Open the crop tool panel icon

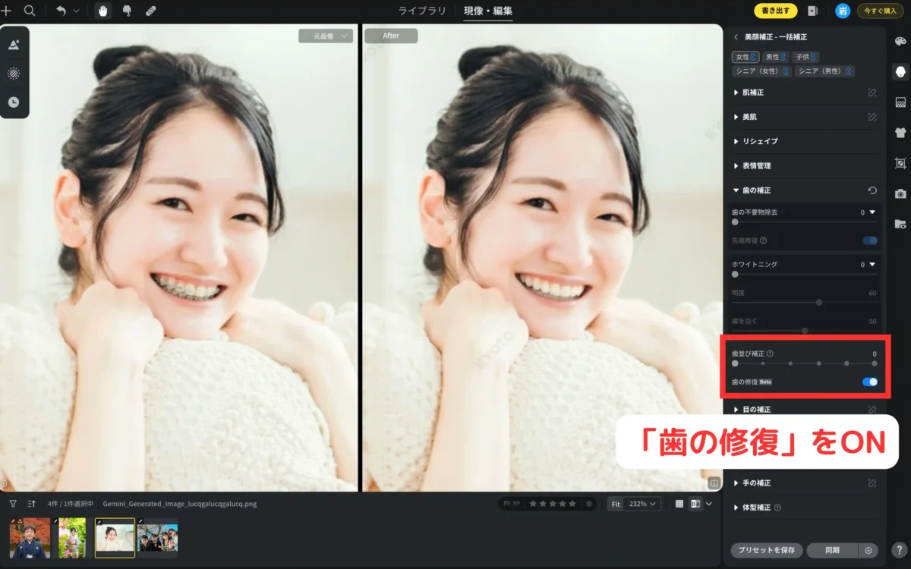pyautogui.click(x=900, y=163)
